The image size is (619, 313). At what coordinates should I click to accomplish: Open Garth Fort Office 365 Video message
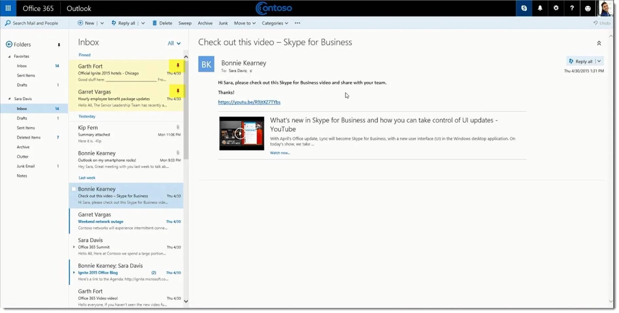126,298
